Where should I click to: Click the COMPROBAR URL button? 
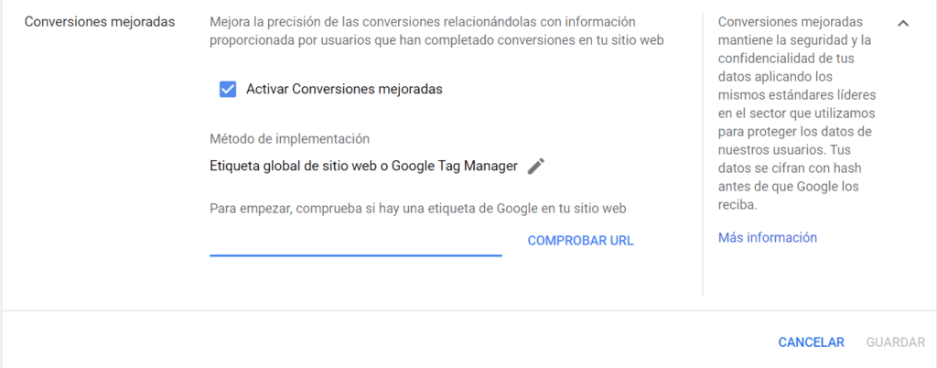(580, 241)
